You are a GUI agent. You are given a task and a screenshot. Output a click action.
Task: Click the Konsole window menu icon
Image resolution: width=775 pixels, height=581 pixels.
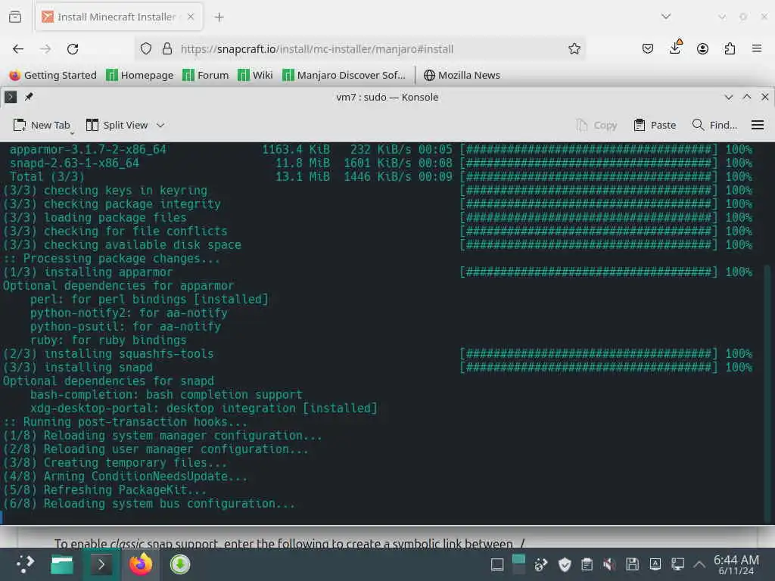click(x=11, y=97)
